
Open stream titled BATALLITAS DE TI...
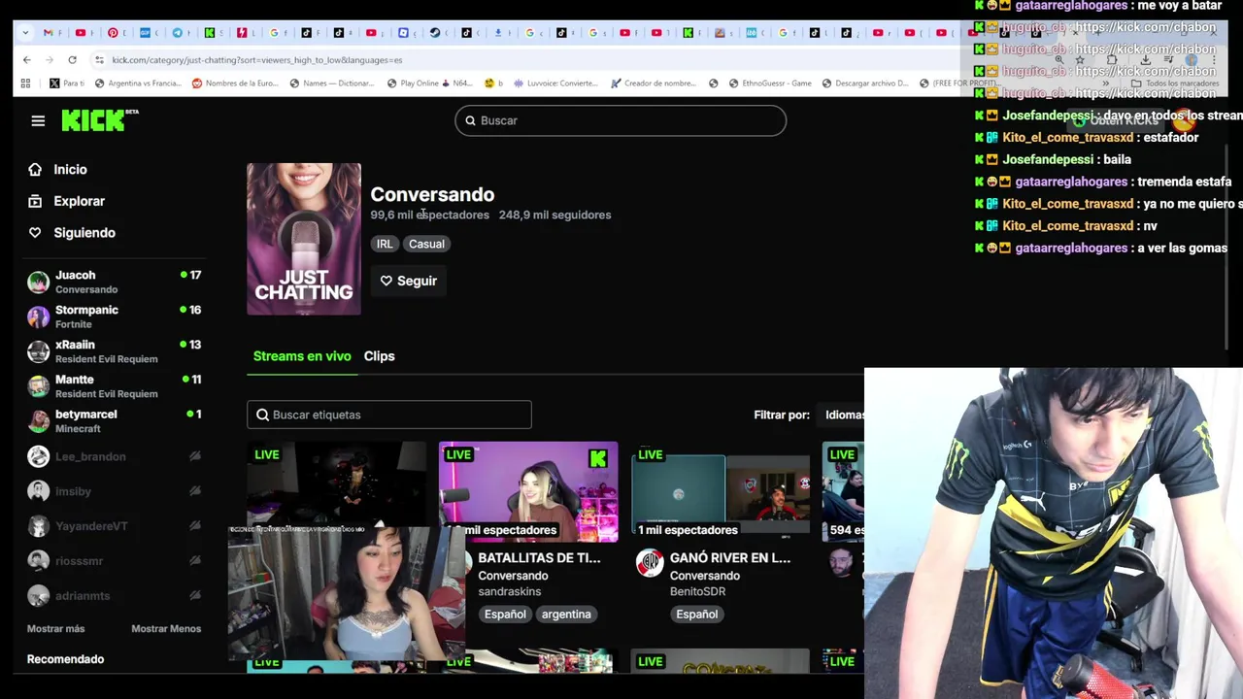[539, 558]
